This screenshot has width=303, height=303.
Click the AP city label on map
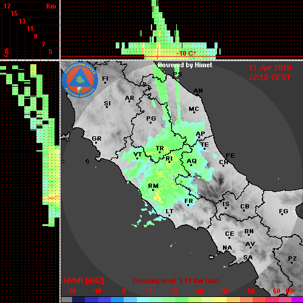pos(201,133)
